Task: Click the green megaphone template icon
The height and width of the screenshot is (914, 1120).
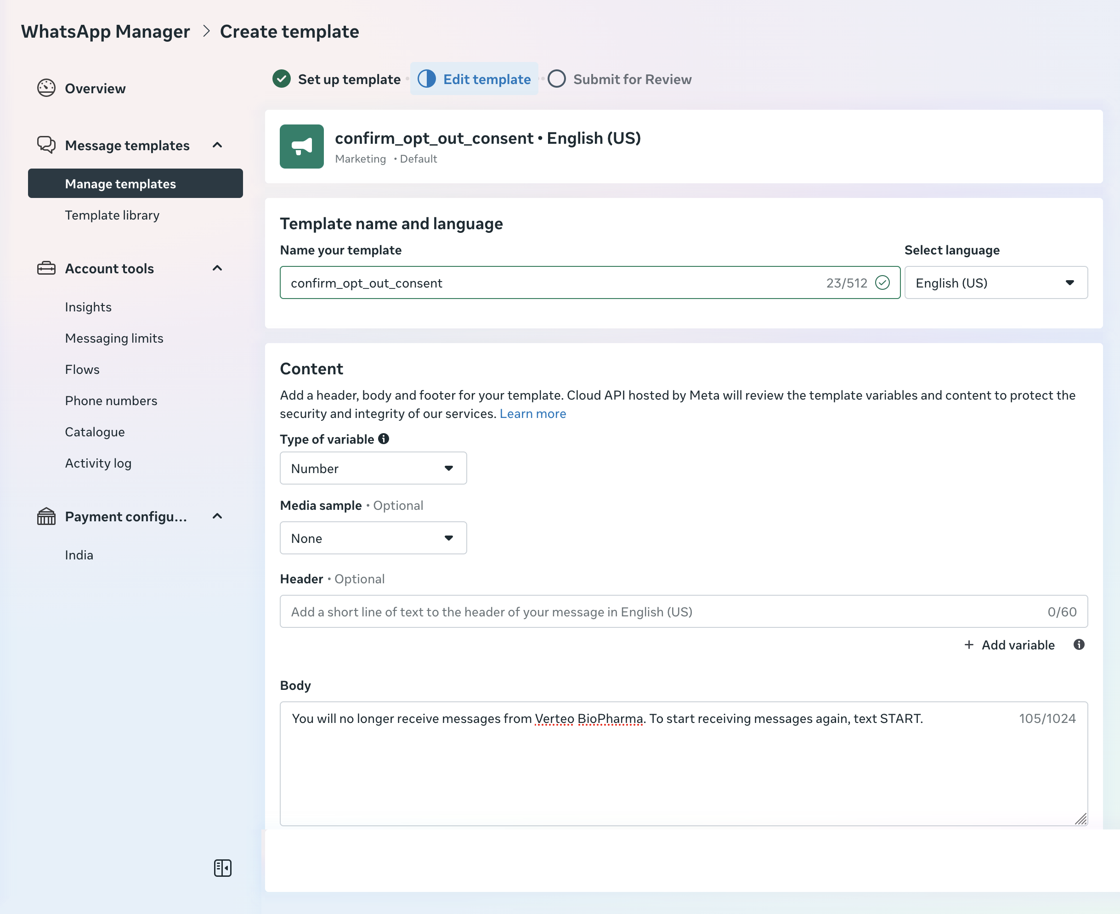Action: click(302, 147)
